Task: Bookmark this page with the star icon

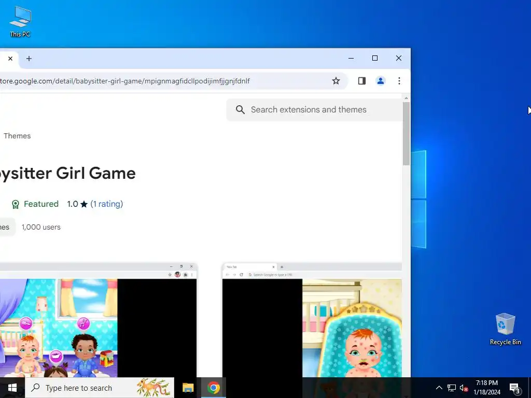Action: click(336, 81)
